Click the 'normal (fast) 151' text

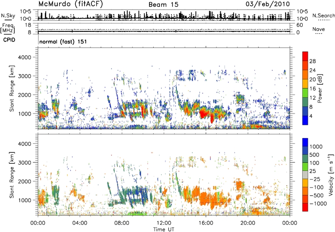63,41
